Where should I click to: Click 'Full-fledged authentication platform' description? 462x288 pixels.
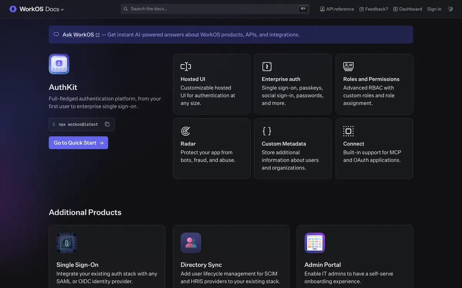click(105, 103)
